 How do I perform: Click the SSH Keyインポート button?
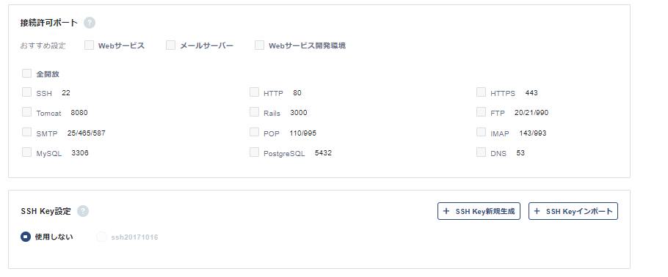click(x=573, y=211)
